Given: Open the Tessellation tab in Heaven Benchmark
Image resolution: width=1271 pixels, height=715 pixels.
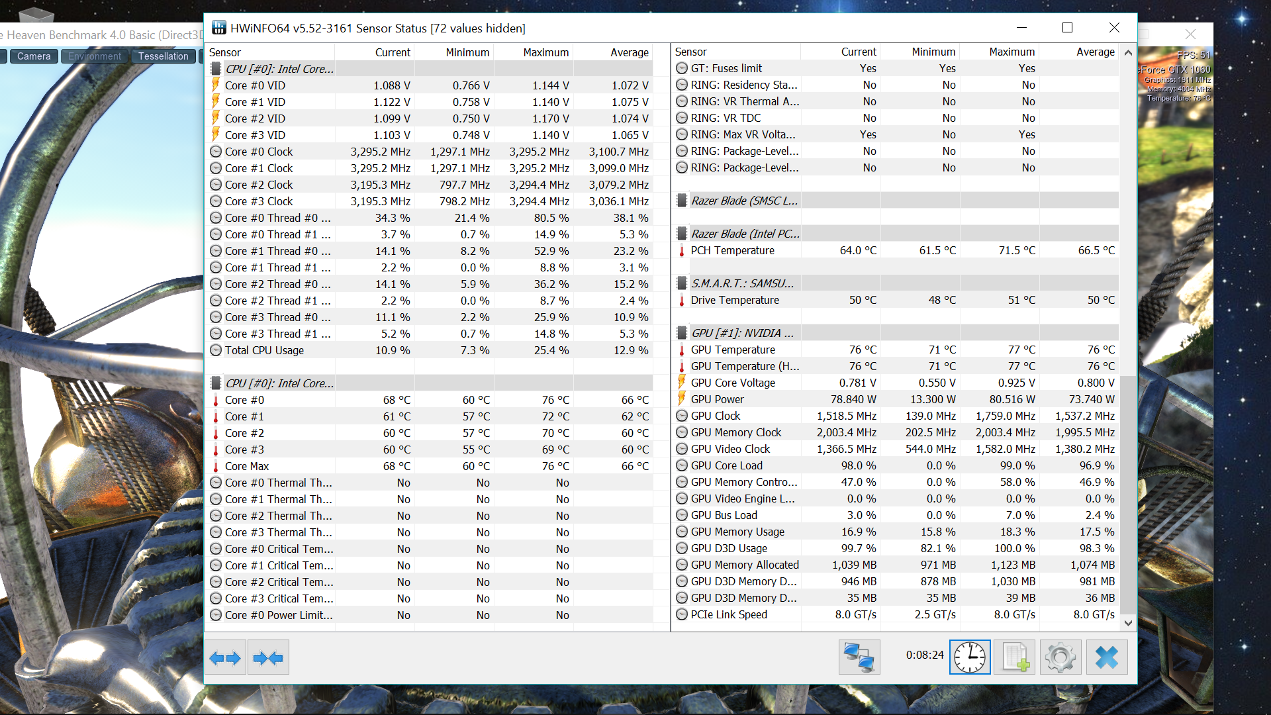Looking at the screenshot, I should click(164, 56).
